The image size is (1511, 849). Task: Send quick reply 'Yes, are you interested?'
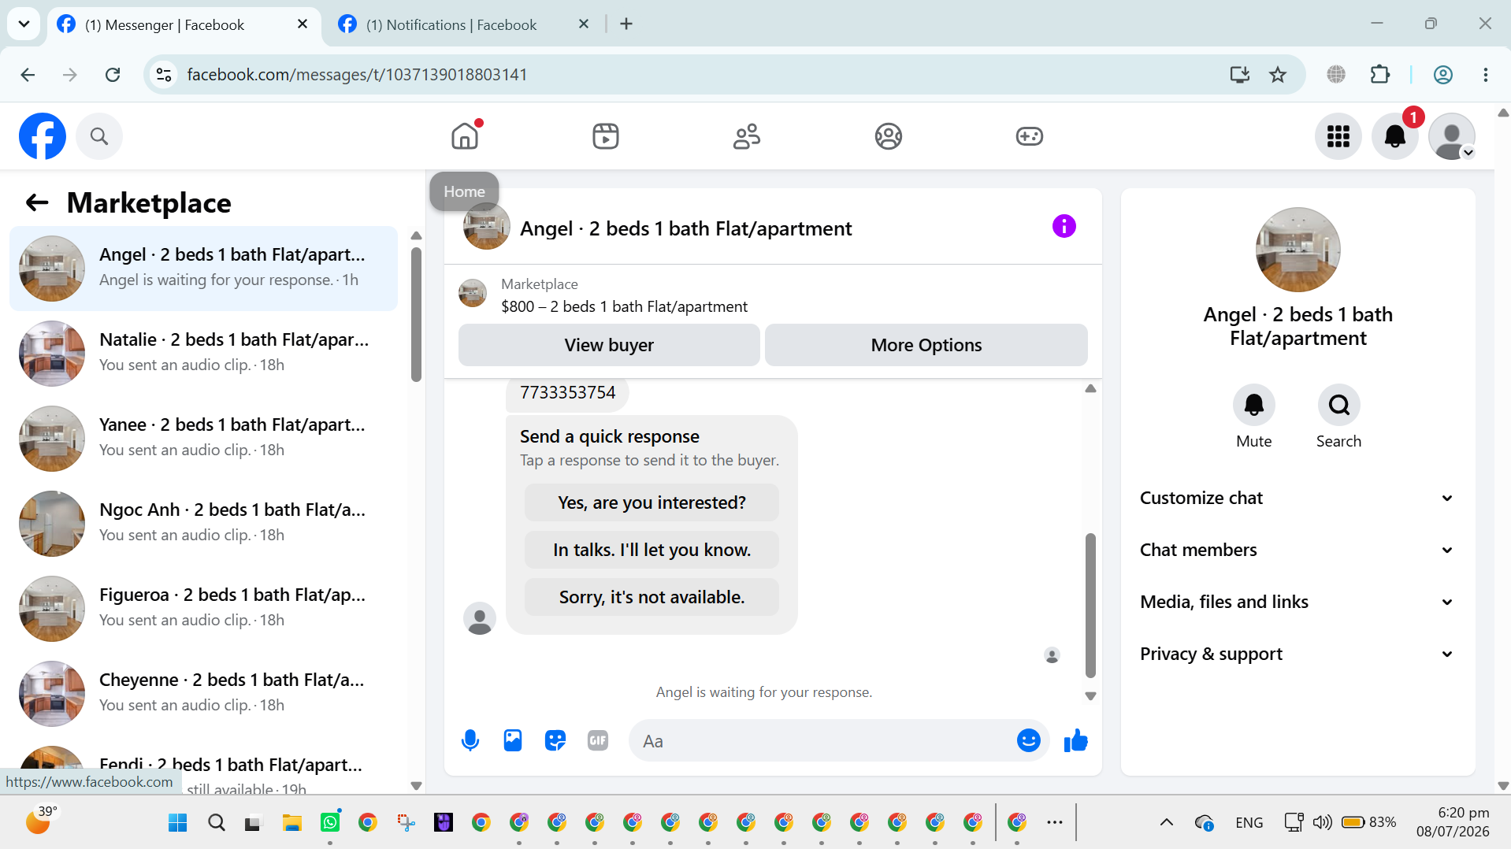(652, 502)
